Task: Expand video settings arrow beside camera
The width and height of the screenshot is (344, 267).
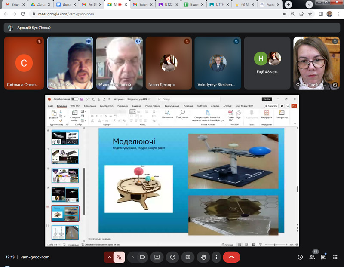Action: coord(133,257)
